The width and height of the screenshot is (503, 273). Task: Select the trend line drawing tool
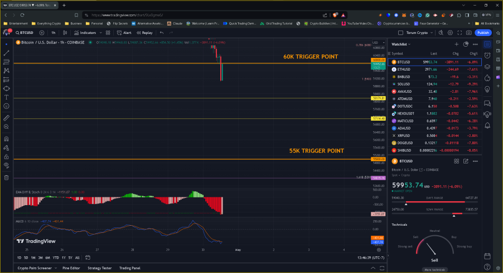(6, 53)
